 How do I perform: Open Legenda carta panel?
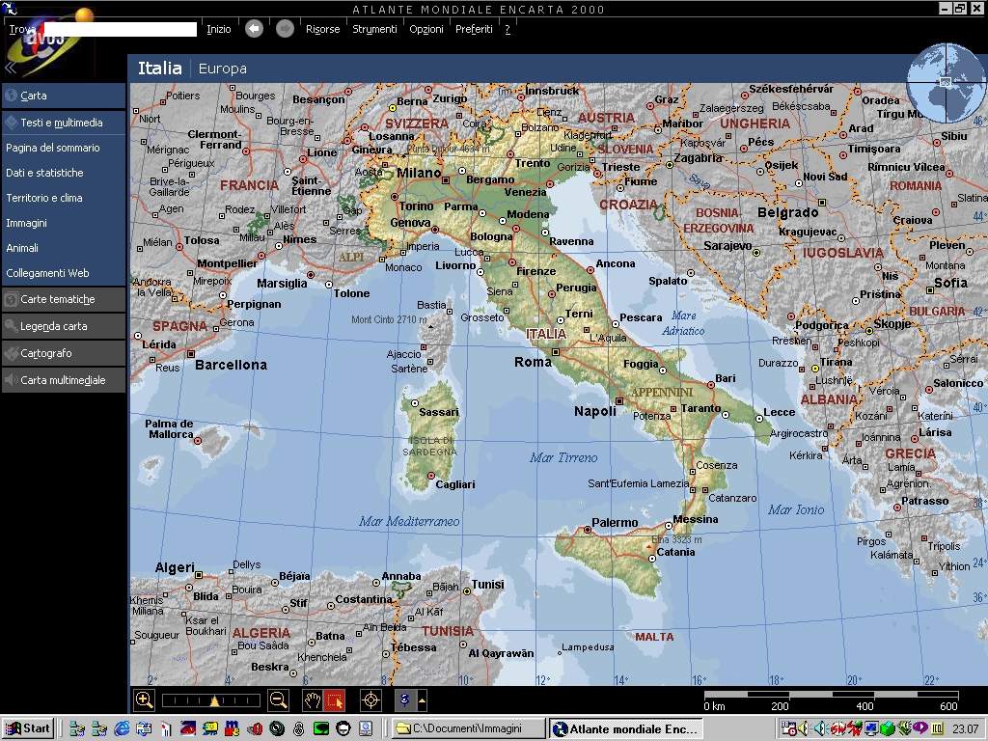pos(64,326)
